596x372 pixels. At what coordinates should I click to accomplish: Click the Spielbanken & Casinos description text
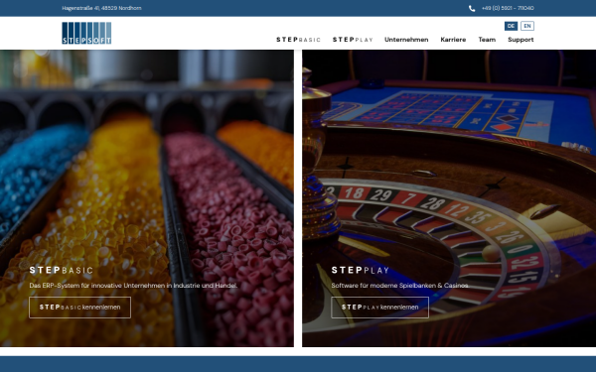(x=400, y=286)
